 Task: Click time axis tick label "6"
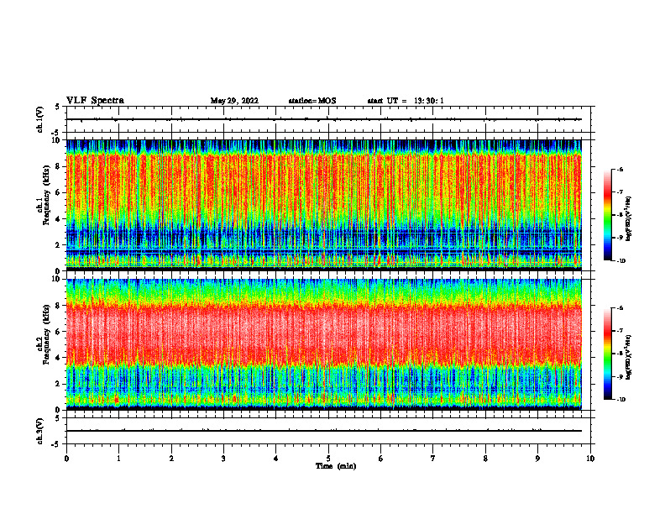pos(381,459)
